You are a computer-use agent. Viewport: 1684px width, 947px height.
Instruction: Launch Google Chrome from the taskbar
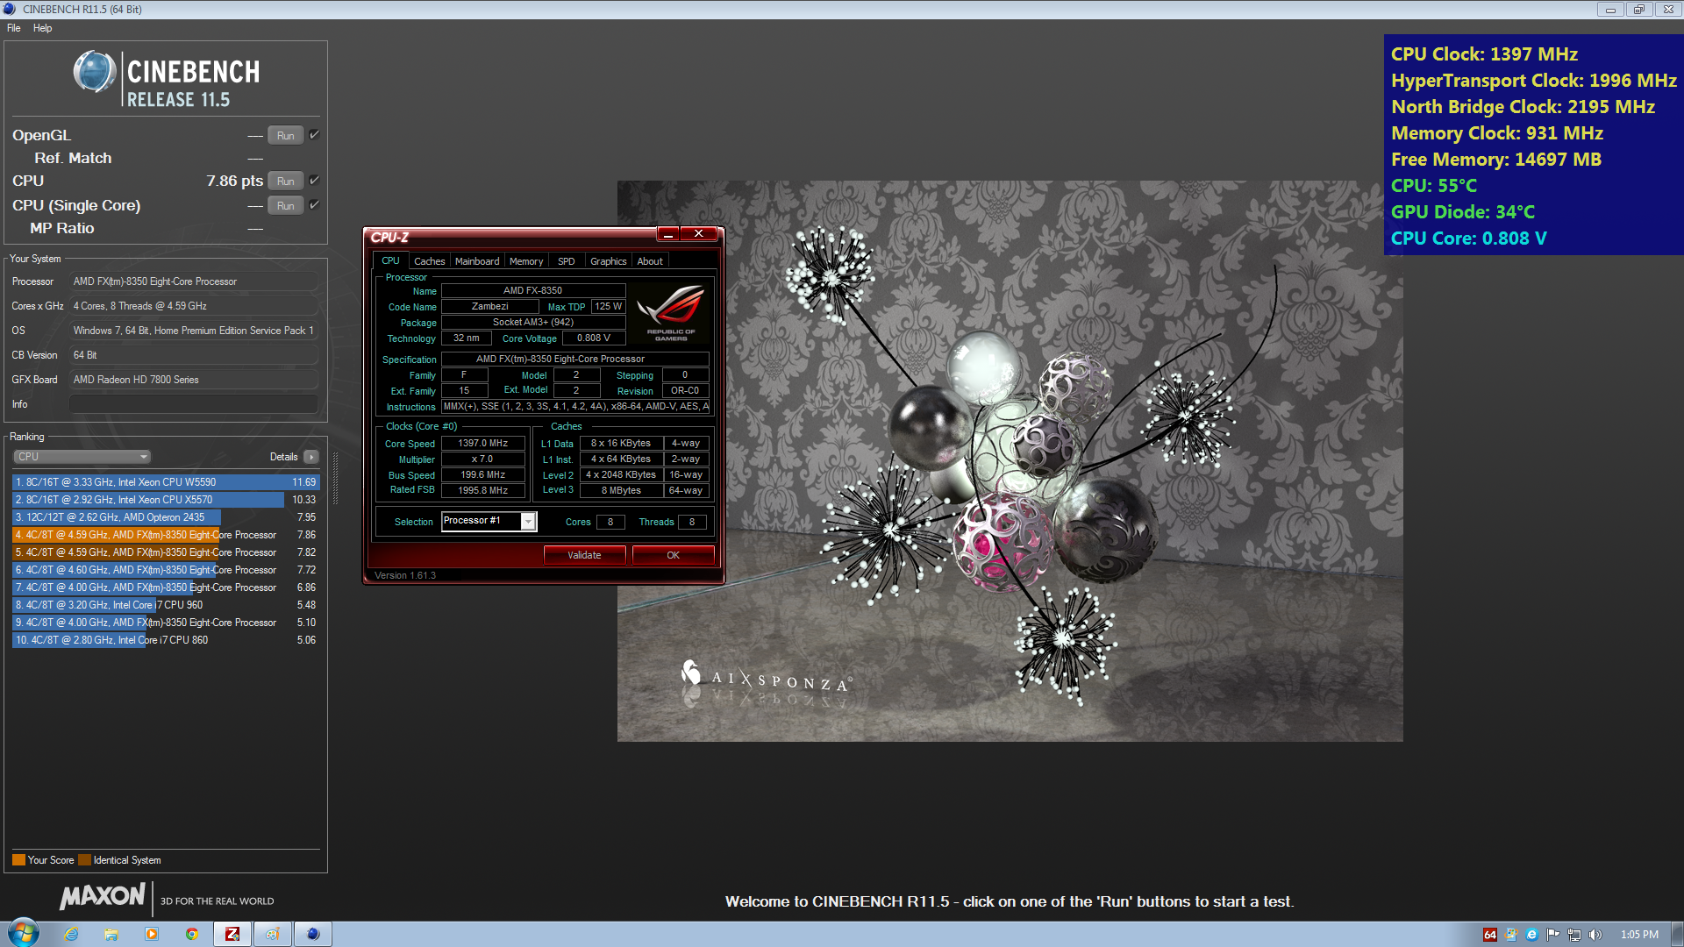(192, 934)
